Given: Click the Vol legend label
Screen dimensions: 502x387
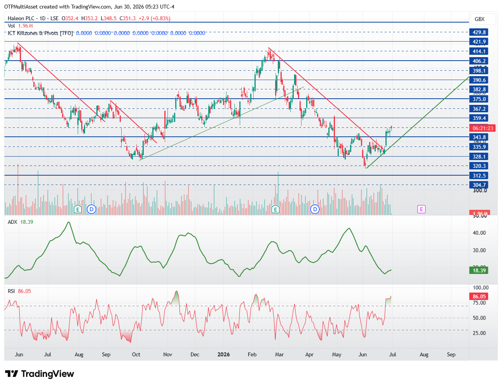Looking at the screenshot, I should click(x=11, y=26).
